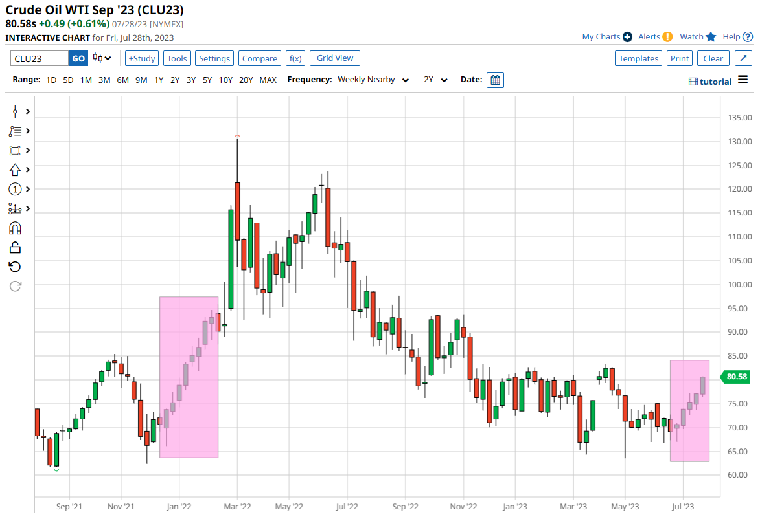Select the 6M range
This screenshot has height=530, width=760.
pyautogui.click(x=122, y=80)
